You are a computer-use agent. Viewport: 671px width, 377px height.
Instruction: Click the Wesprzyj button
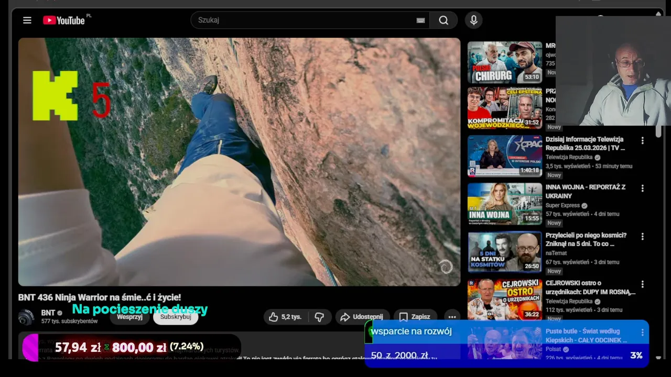coord(129,317)
